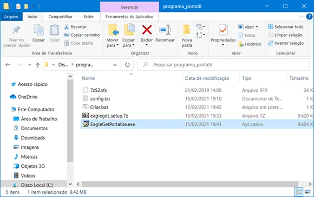
Task: Switch to details view in status bar
Action: pos(299,192)
